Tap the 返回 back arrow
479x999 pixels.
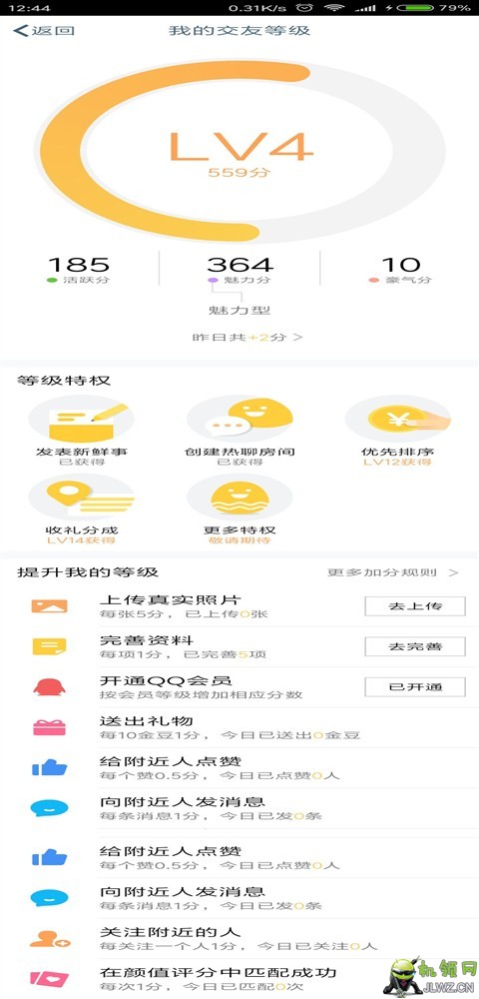pyautogui.click(x=43, y=31)
